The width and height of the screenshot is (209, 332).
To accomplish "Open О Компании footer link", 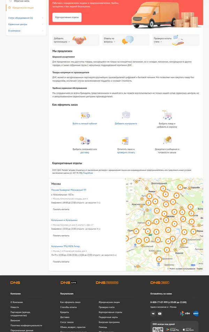I will click(x=16, y=302).
